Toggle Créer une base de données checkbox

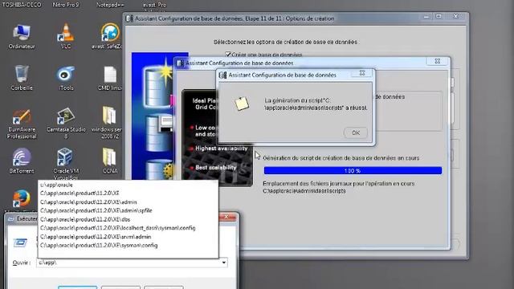coord(228,55)
